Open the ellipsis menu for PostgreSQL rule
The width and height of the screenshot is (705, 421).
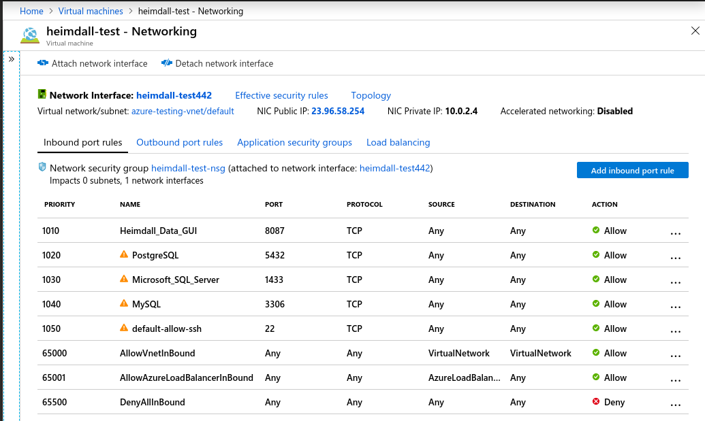tap(675, 257)
